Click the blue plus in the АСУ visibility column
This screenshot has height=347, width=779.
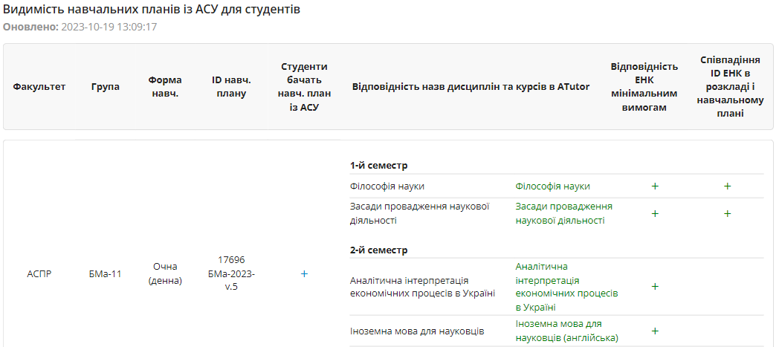pos(304,274)
